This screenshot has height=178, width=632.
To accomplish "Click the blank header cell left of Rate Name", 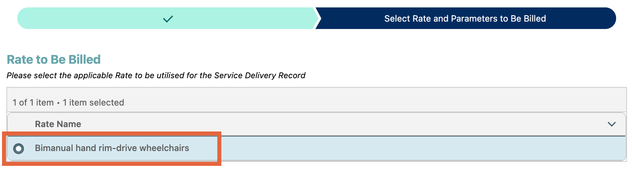I will (x=20, y=124).
